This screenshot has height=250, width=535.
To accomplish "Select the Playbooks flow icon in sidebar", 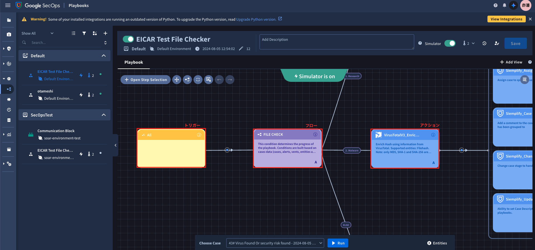I will click(x=9, y=89).
